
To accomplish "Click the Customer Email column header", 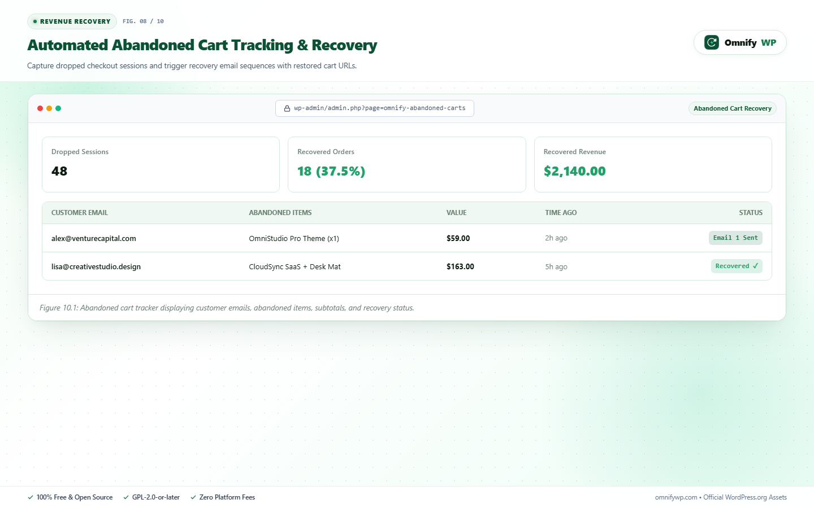I will 80,213.
